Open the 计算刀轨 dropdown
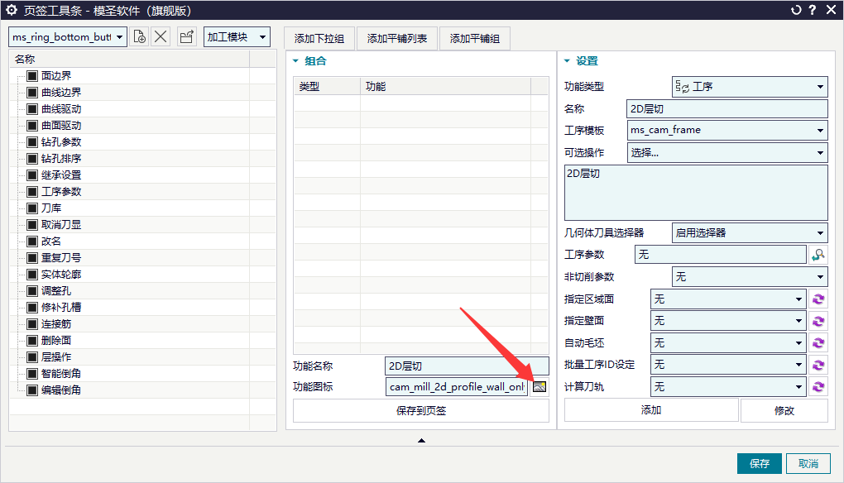 pos(728,387)
